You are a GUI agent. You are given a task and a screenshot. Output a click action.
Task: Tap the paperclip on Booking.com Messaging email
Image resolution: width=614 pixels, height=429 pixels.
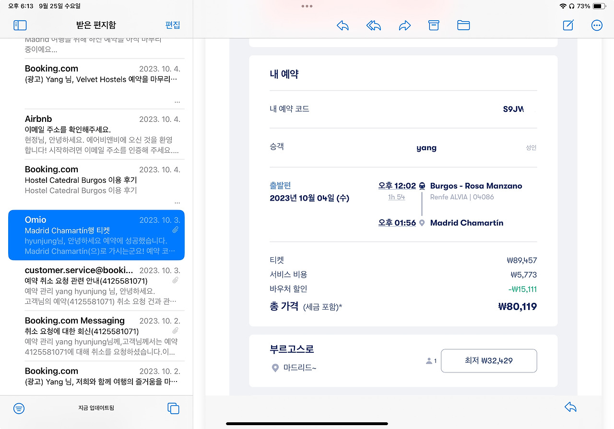pyautogui.click(x=176, y=331)
